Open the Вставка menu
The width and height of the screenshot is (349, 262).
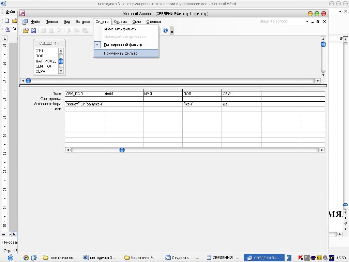pos(82,21)
